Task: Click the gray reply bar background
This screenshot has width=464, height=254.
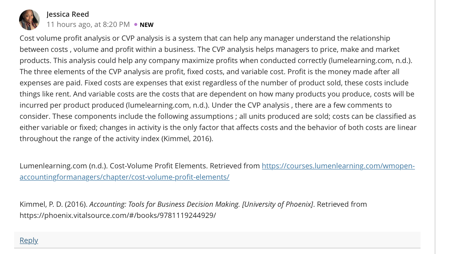Action: click(217, 240)
